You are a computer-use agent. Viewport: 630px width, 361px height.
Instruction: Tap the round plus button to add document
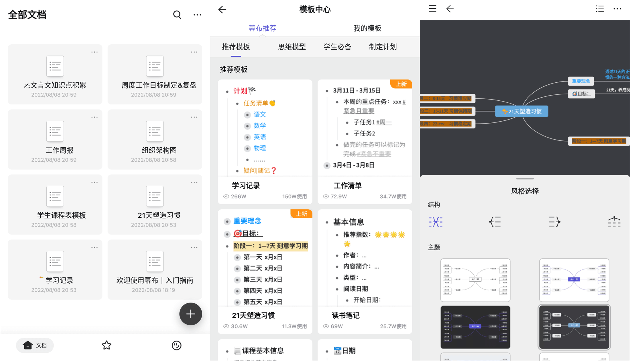191,314
